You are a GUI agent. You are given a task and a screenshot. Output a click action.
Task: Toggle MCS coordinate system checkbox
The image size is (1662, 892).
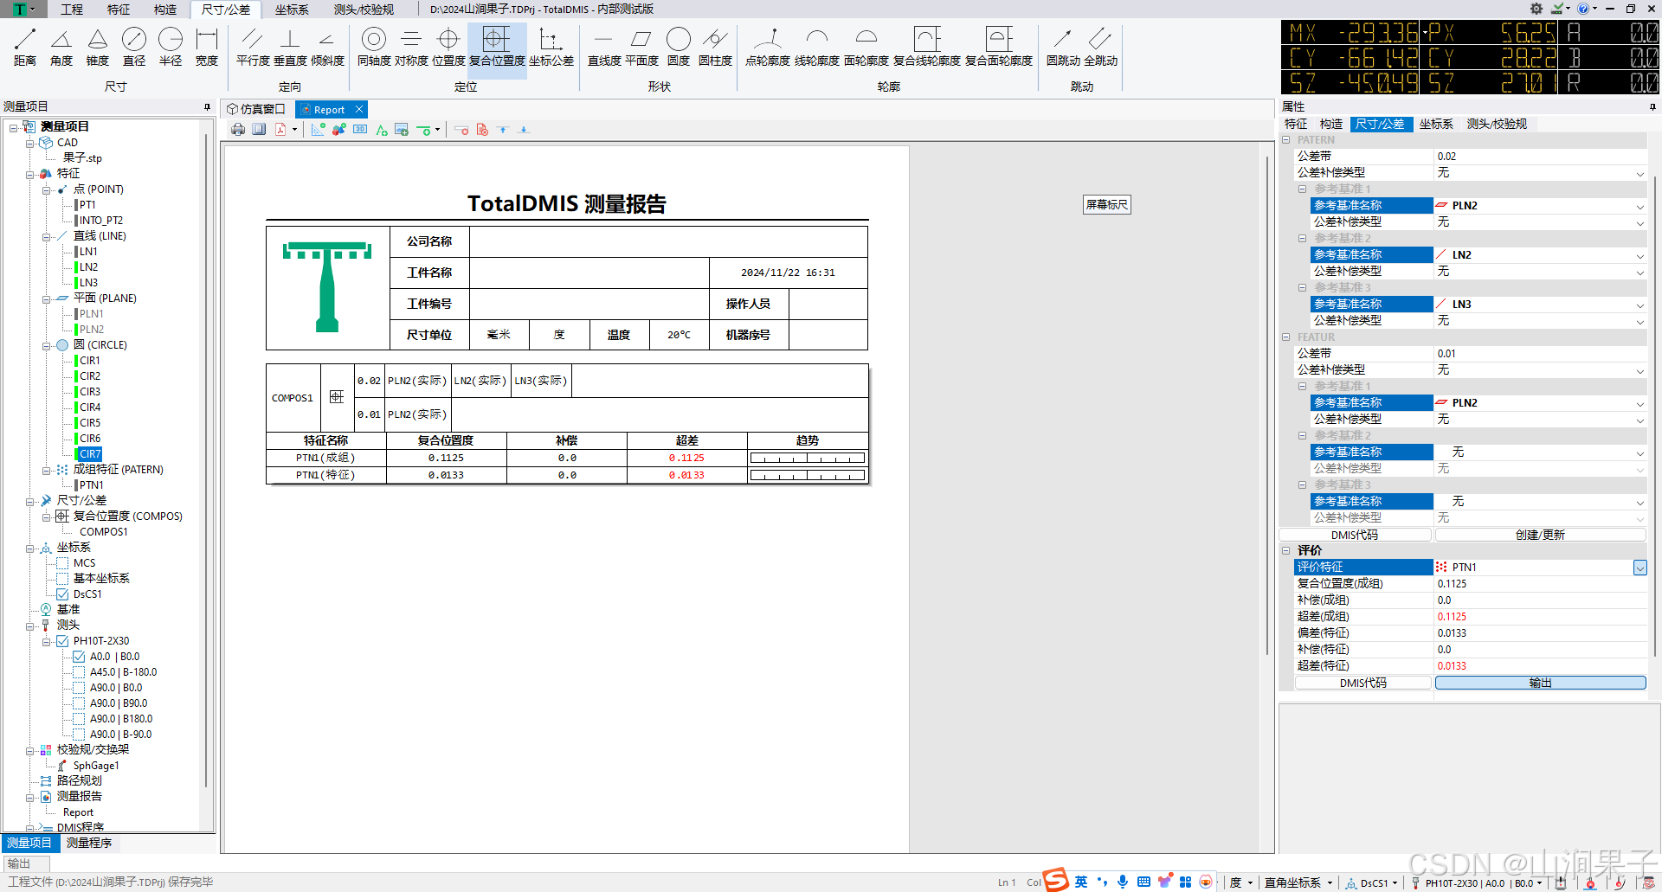62,563
